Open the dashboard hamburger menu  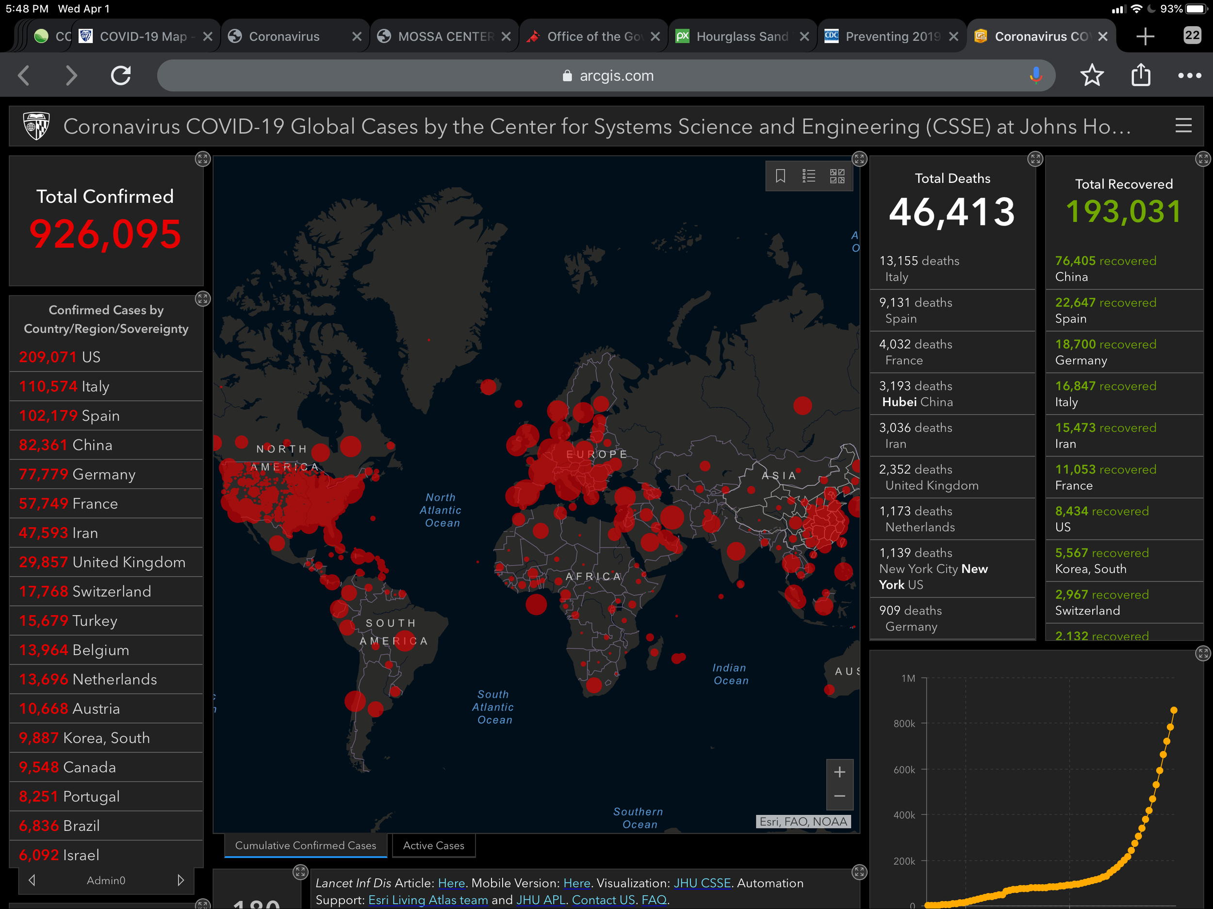pos(1183,126)
